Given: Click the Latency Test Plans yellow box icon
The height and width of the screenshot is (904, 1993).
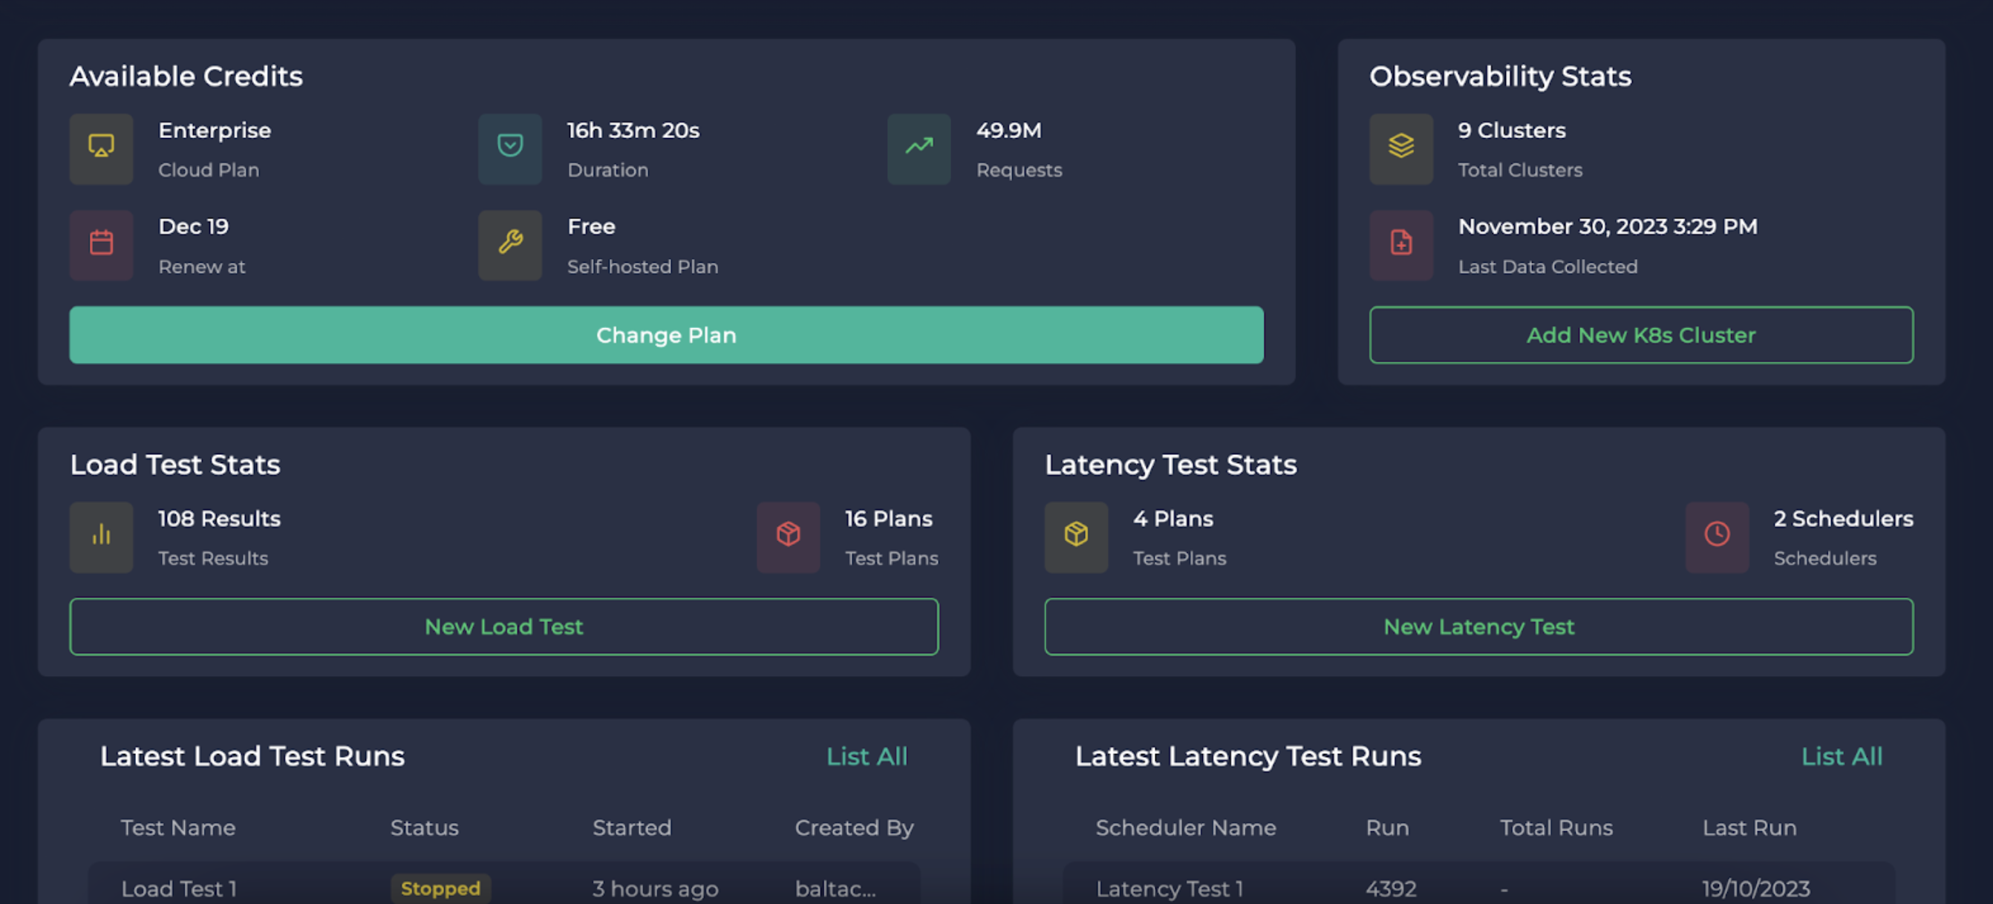Looking at the screenshot, I should [1075, 537].
